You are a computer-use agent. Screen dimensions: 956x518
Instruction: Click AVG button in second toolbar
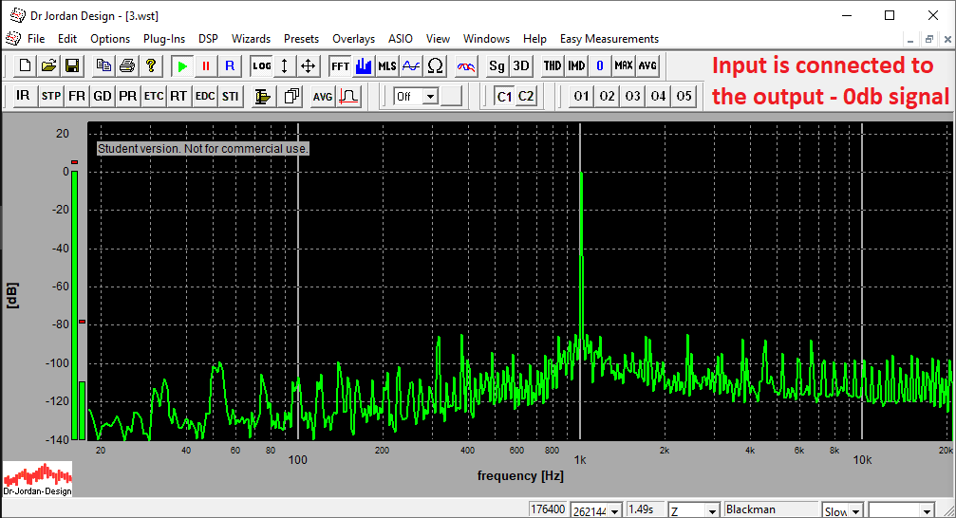pyautogui.click(x=323, y=96)
